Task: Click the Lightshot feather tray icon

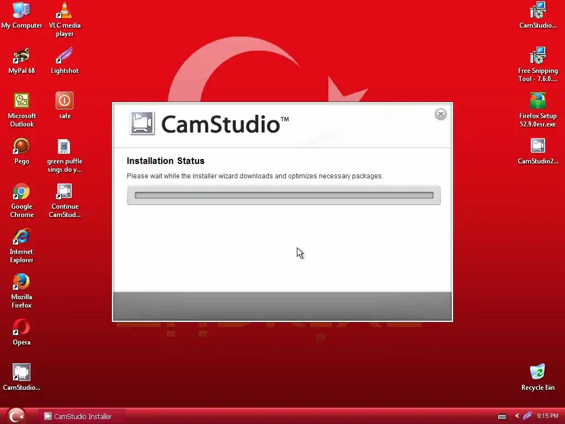Action: 527,416
